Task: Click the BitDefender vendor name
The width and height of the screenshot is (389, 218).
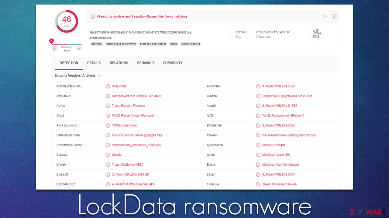Action: pos(215,125)
